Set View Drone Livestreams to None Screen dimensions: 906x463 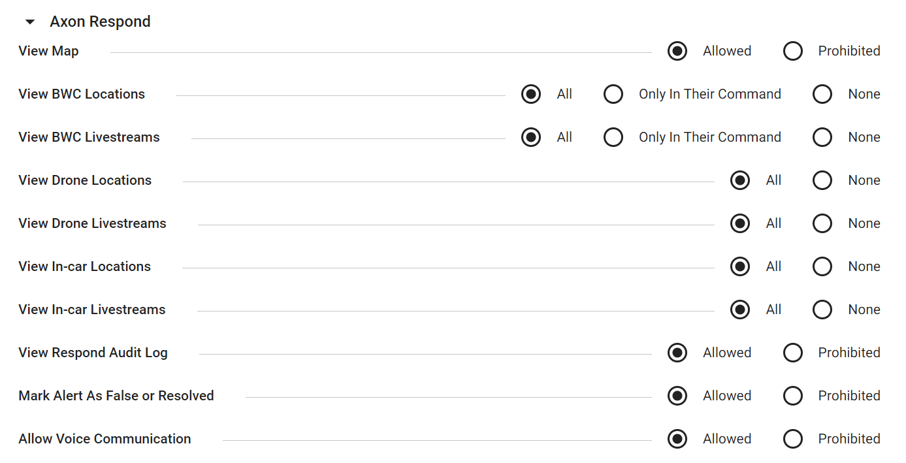[x=822, y=223]
